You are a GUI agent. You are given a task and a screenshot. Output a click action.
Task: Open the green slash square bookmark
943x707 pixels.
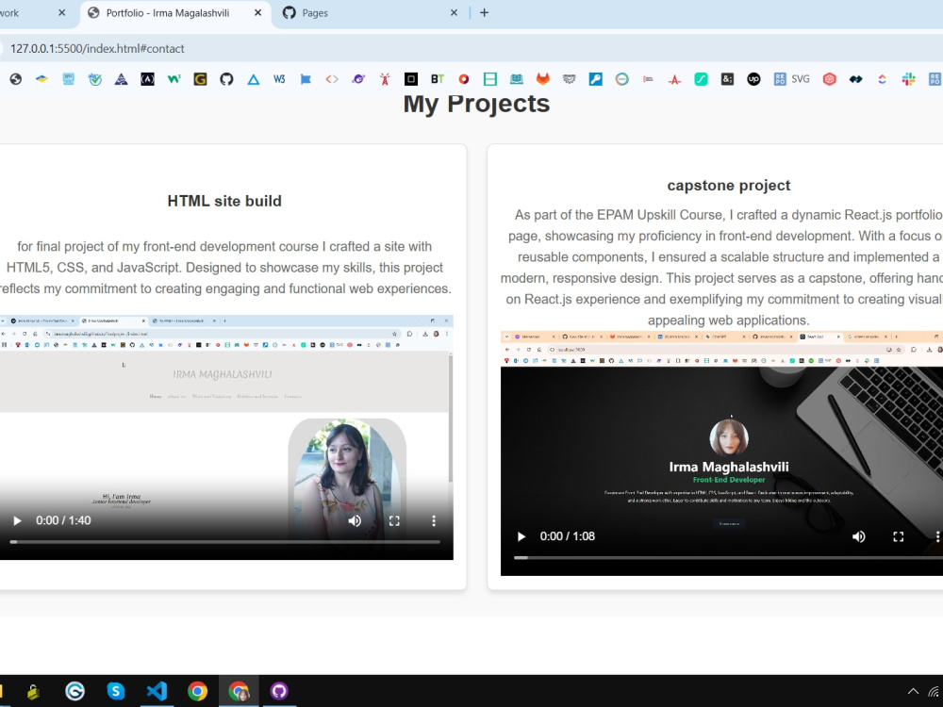[x=702, y=79]
